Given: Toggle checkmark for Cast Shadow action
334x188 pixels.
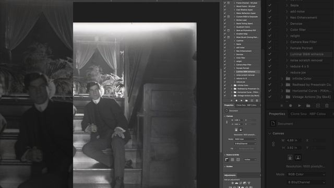Looking at the screenshot, I should pyautogui.click(x=224, y=10).
